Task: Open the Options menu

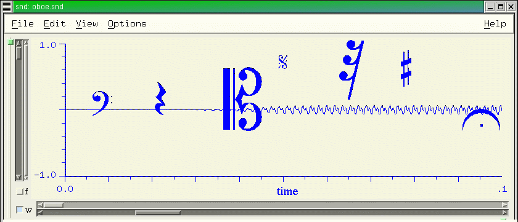Action: pos(127,24)
